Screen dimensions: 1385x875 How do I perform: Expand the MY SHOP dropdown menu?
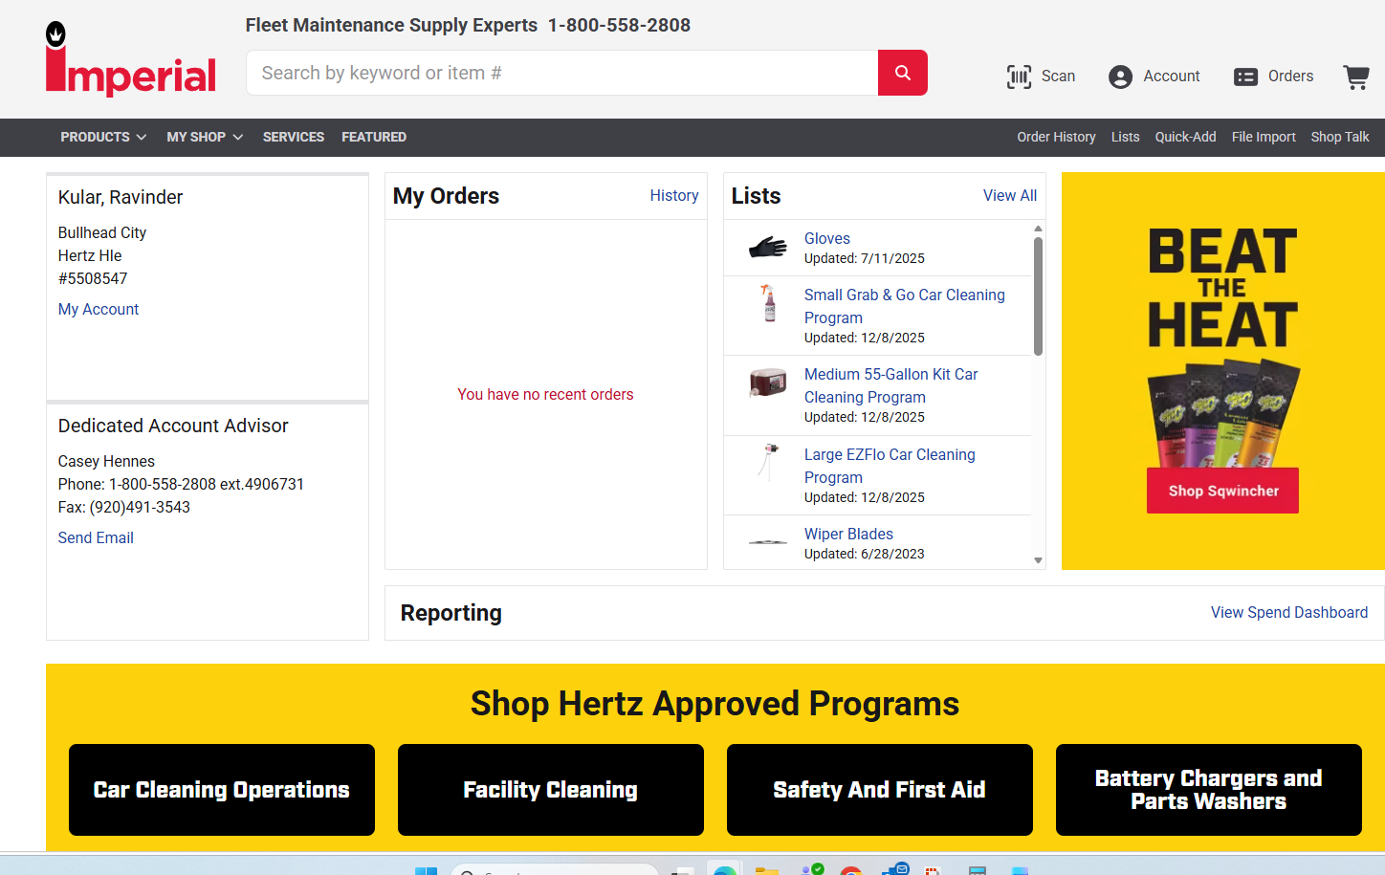[205, 137]
